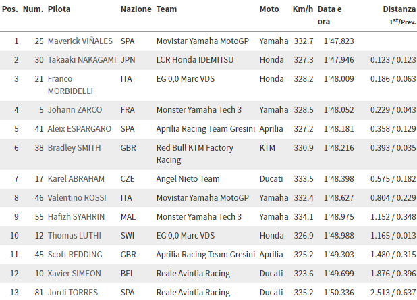This screenshot has width=417, height=300.
Task: Select rider Takaaki NAKAGAMI
Action: [x=82, y=59]
